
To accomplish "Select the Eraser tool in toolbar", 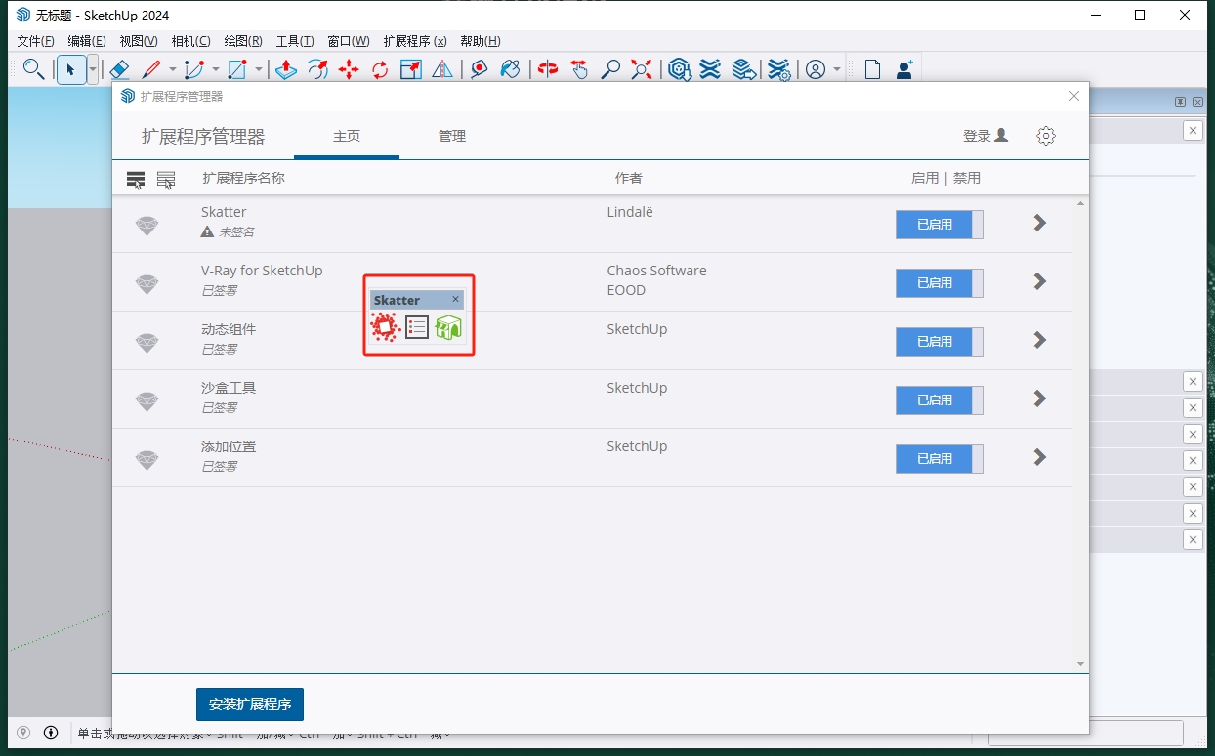I will coord(118,69).
